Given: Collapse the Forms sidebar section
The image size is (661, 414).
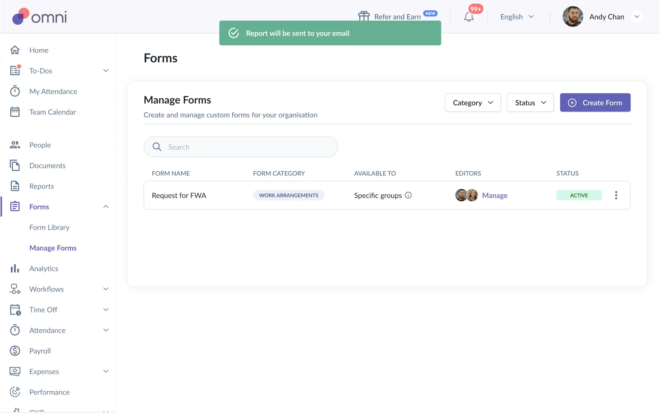Looking at the screenshot, I should pos(106,207).
